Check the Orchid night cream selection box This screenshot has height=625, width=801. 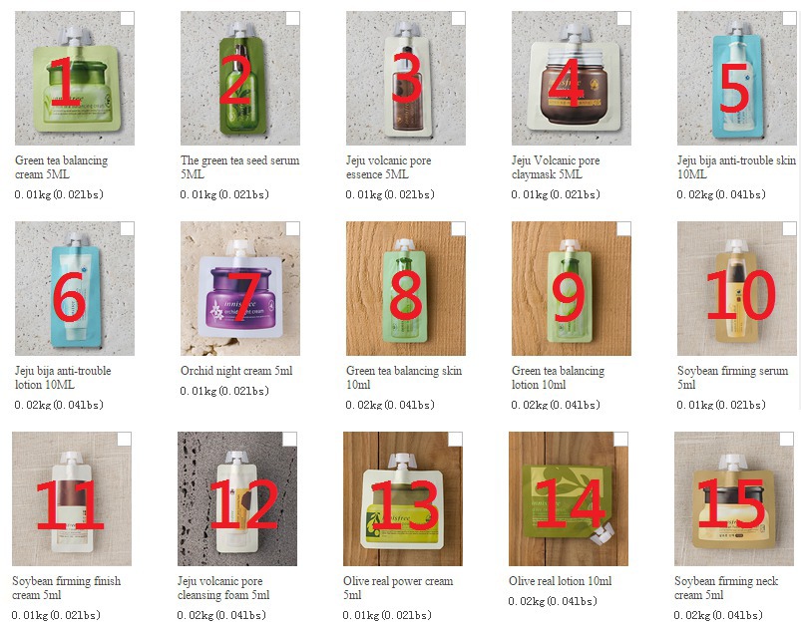292,228
